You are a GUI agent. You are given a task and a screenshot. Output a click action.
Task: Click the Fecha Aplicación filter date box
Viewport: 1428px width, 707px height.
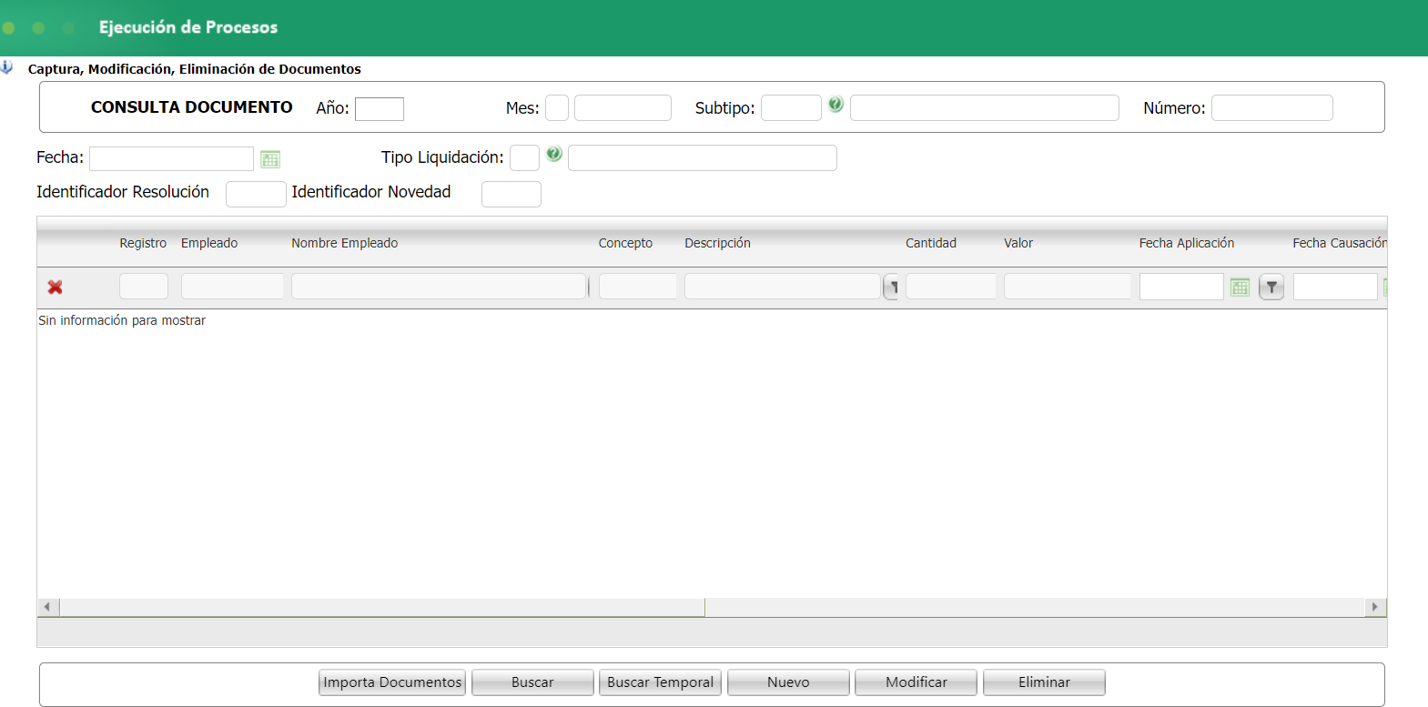pos(1181,288)
